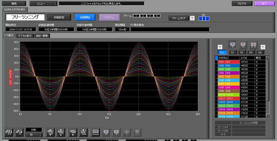Screen dimensions: 277x141
Task: Select the combined A-B cursor icon
Action: 253,45
